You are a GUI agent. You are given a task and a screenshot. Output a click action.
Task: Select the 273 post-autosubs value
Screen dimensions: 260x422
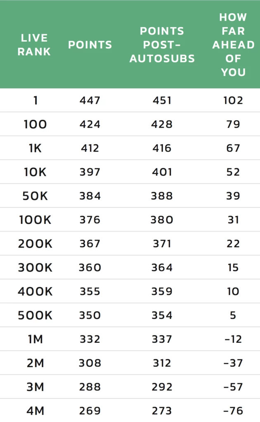[x=162, y=411]
